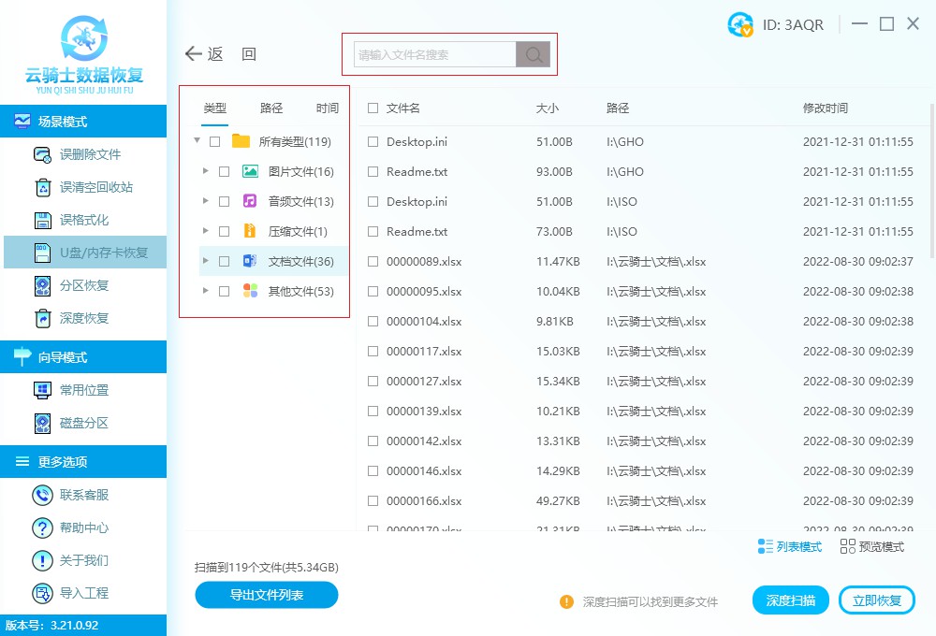Click the 立即恢复 button
This screenshot has height=636, width=936.
coord(877,600)
